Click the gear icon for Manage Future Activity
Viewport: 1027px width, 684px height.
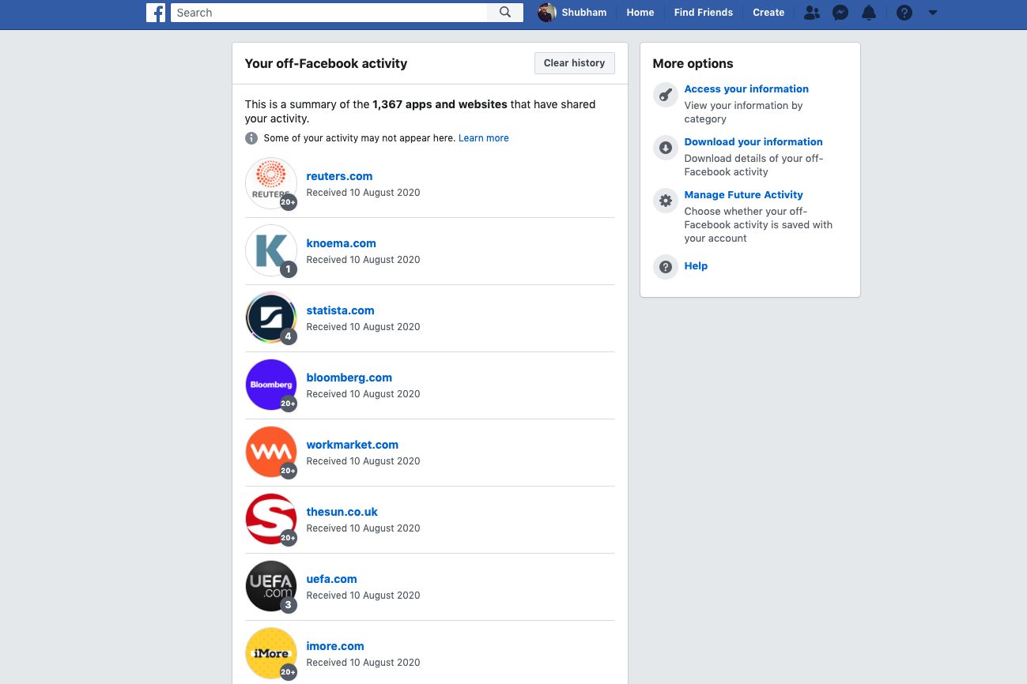click(x=666, y=201)
